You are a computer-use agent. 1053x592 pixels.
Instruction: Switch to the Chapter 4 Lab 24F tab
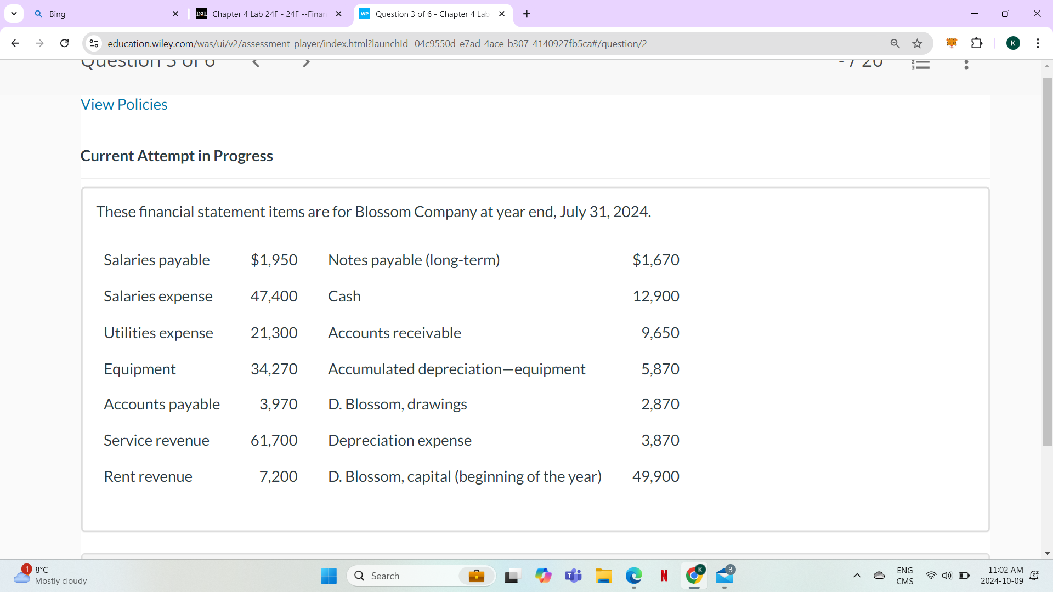(263, 14)
